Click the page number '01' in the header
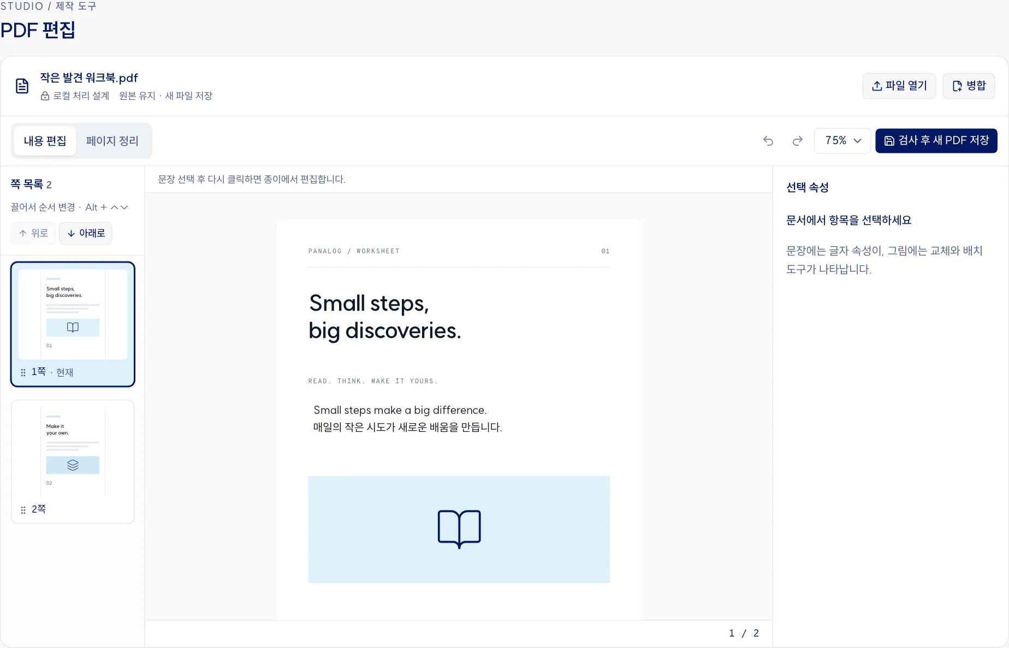This screenshot has width=1009, height=648. click(606, 251)
